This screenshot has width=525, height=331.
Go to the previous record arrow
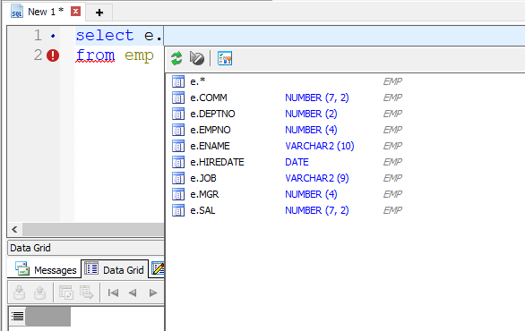pos(133,293)
